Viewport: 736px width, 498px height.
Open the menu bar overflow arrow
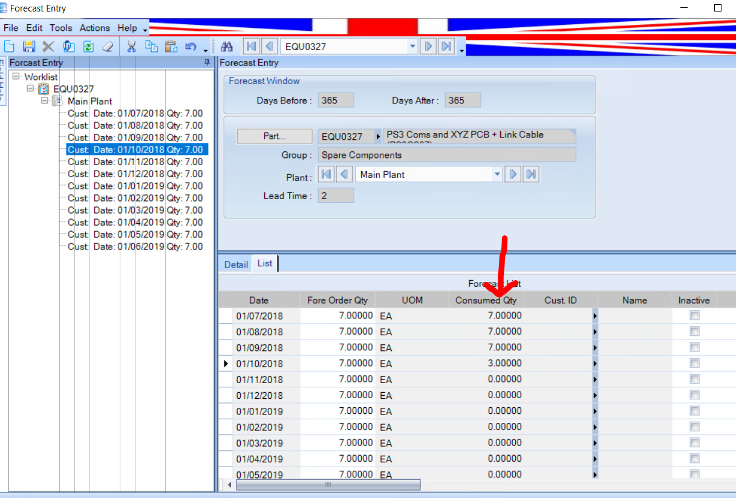[x=145, y=30]
